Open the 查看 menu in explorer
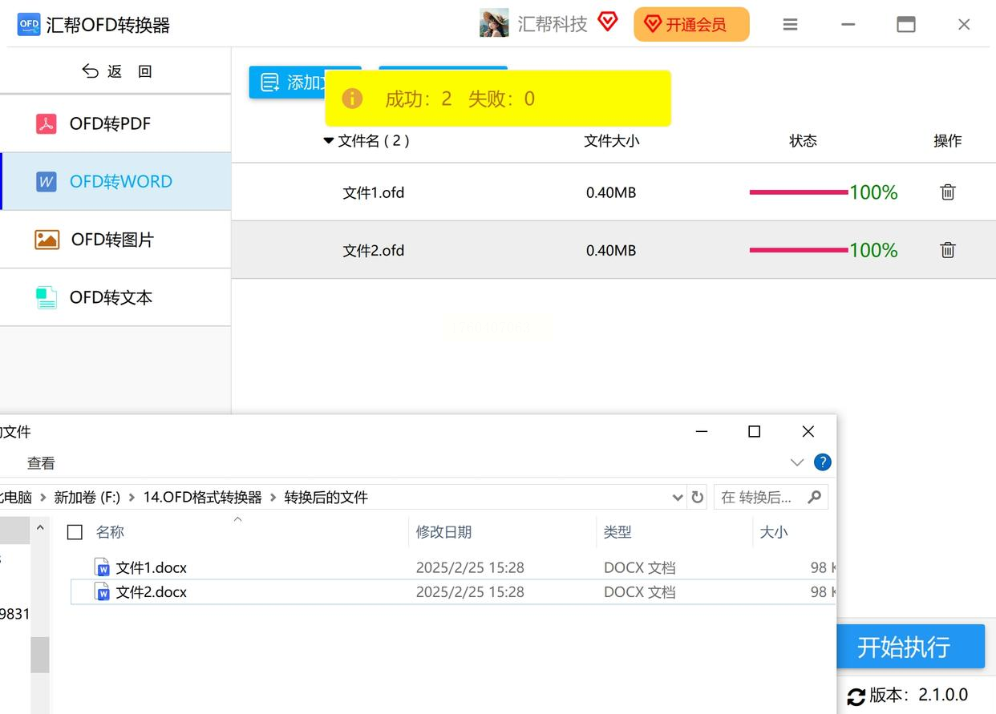Image resolution: width=996 pixels, height=714 pixels. pos(41,463)
